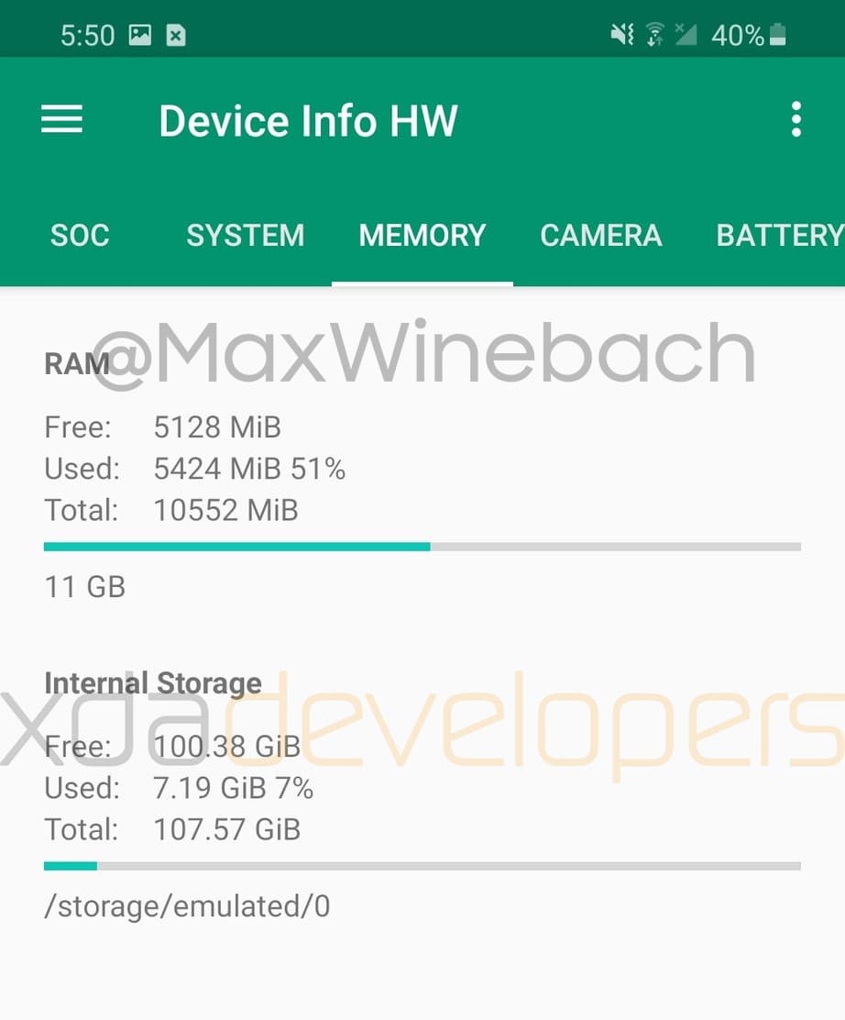Tap the image notification icon in status bar
Viewport: 845px width, 1020px height.
tap(139, 35)
